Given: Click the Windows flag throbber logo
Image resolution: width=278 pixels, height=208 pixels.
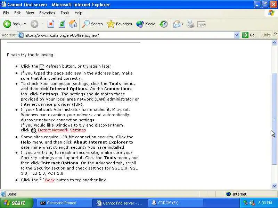Looking at the screenshot, I should pos(271,13).
